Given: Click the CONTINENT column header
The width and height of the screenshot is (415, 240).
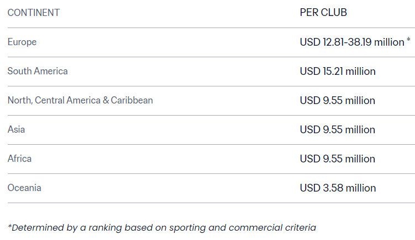Looking at the screenshot, I should click(34, 13).
